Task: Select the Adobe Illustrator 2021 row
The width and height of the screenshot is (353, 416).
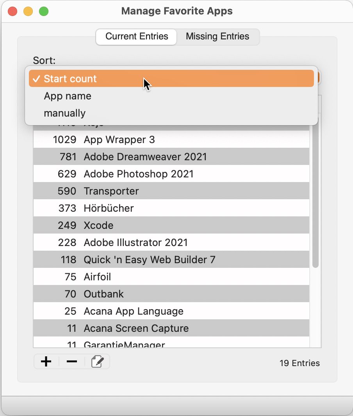Action: 171,243
